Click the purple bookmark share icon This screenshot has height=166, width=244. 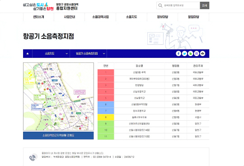click(197, 53)
